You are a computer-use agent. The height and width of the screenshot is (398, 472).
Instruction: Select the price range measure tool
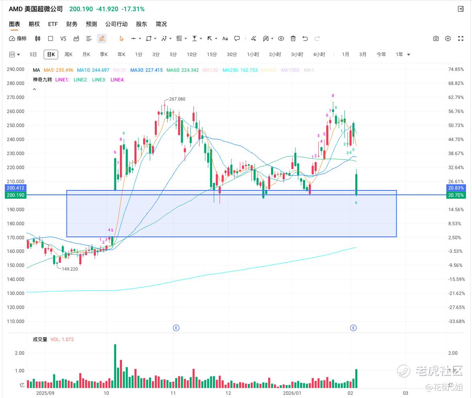tap(194, 38)
